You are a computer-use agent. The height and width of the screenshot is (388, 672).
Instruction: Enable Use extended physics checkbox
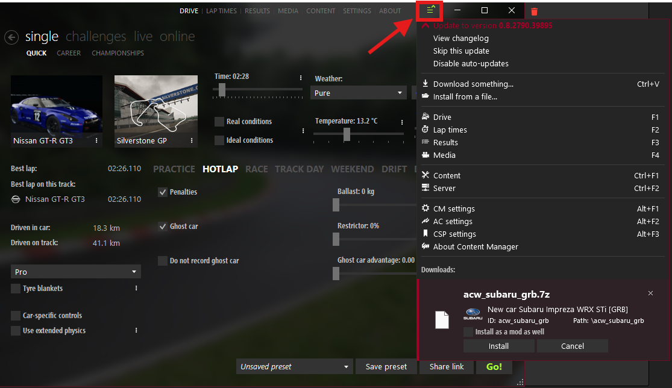pos(16,331)
